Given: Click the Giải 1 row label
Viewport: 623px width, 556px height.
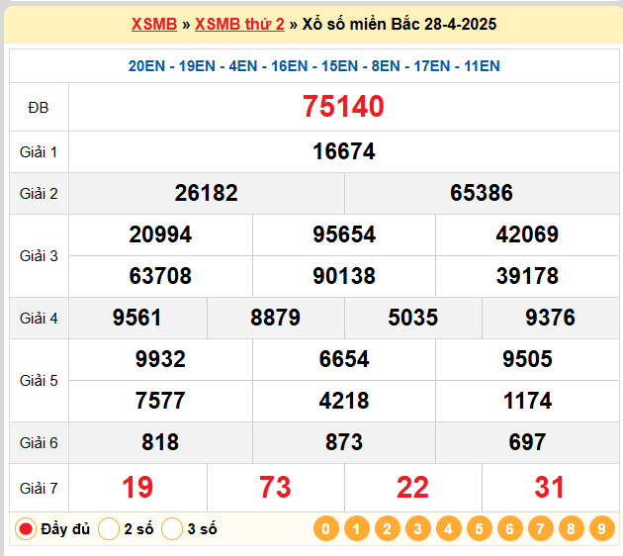Looking at the screenshot, I should point(39,152).
